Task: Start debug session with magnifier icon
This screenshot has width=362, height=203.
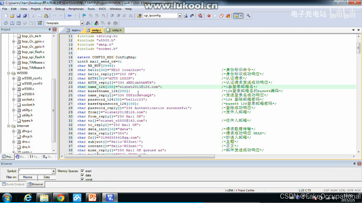Action: click(x=200, y=16)
